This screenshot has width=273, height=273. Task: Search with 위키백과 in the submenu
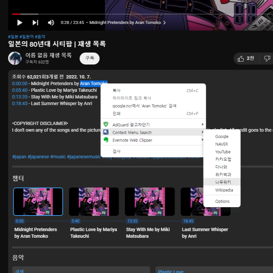click(x=222, y=175)
